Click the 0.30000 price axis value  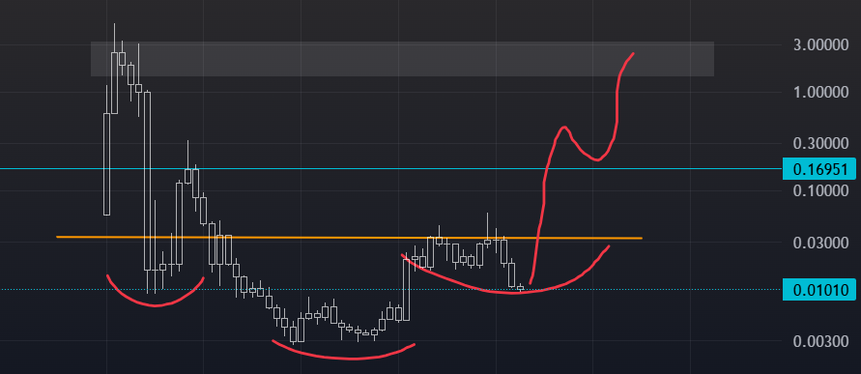click(x=821, y=144)
